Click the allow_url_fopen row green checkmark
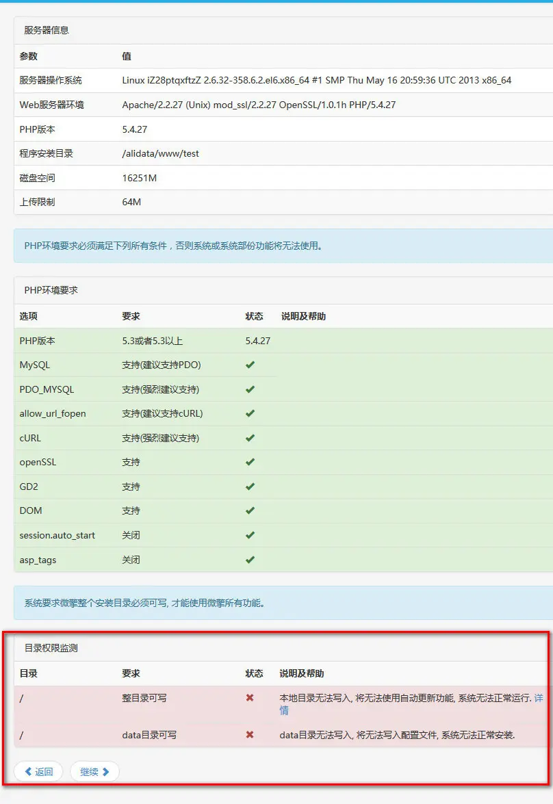 point(250,413)
